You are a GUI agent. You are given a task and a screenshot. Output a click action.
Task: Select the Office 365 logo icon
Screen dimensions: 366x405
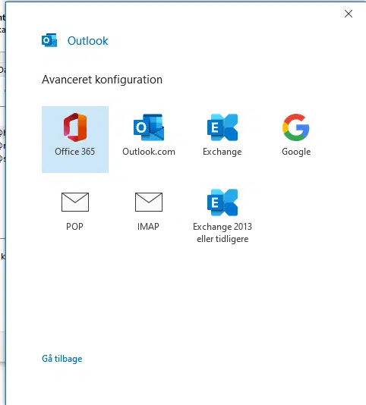tap(75, 127)
